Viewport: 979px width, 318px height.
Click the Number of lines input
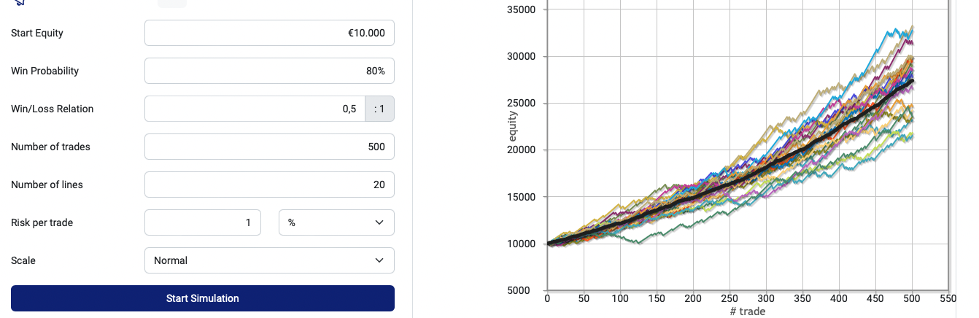(269, 185)
